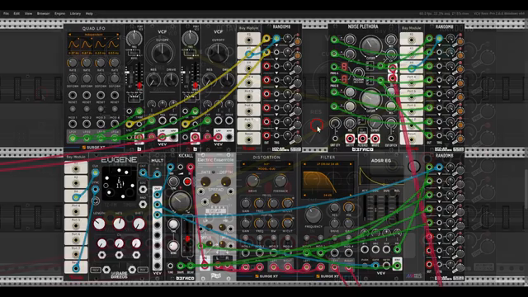
Task: Click the Eugene LENGTH knob
Action: [x=99, y=224]
